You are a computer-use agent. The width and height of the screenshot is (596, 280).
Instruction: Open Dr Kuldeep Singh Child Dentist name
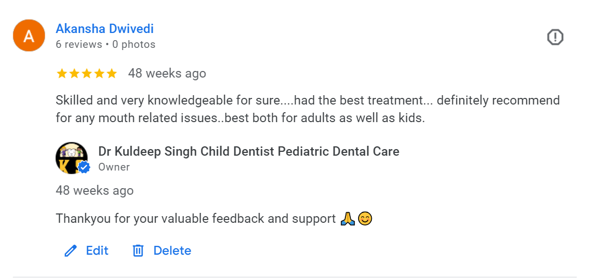pyautogui.click(x=248, y=151)
